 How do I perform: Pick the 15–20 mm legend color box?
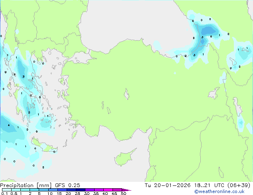click(62, 190)
